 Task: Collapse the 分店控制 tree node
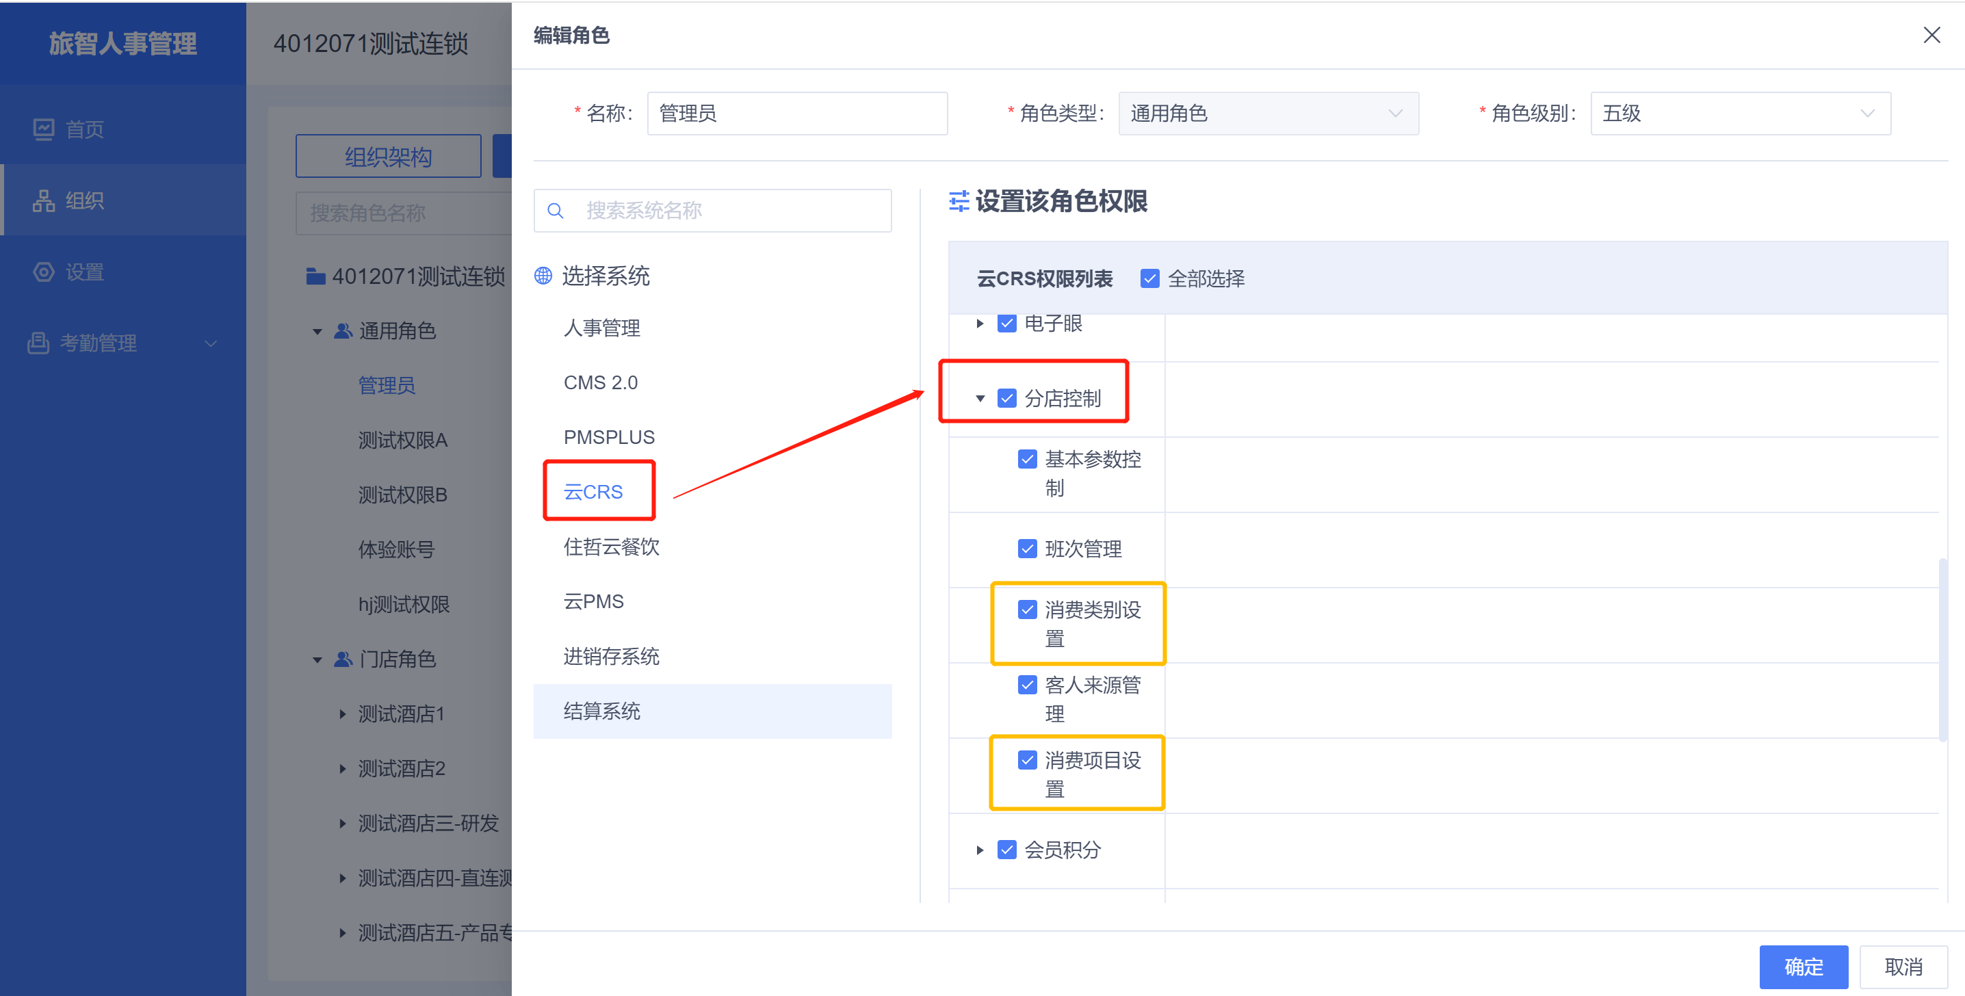tap(980, 398)
